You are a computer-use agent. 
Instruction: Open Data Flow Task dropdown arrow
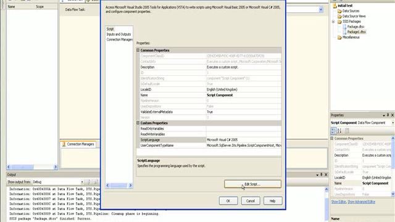point(321,10)
